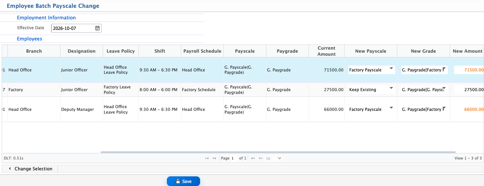The image size is (484, 186).
Task: Click the DLT: 0.51s status text
Action: 14,158
